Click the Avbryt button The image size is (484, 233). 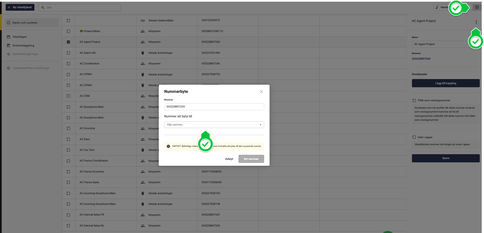[x=229, y=159]
